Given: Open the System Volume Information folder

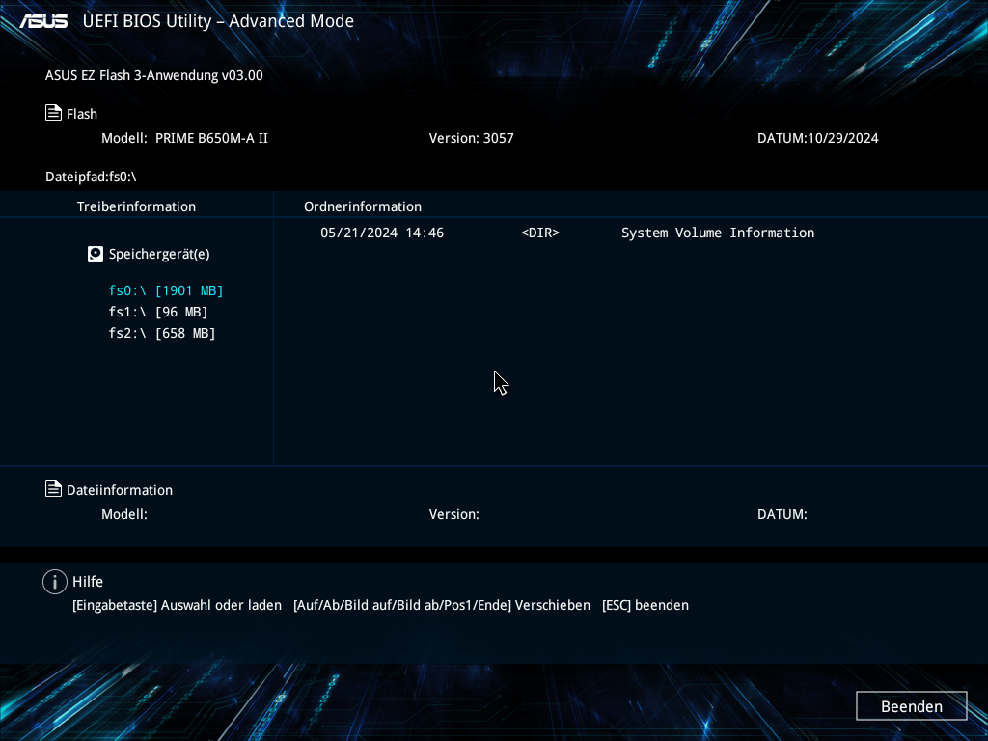Looking at the screenshot, I should [718, 233].
